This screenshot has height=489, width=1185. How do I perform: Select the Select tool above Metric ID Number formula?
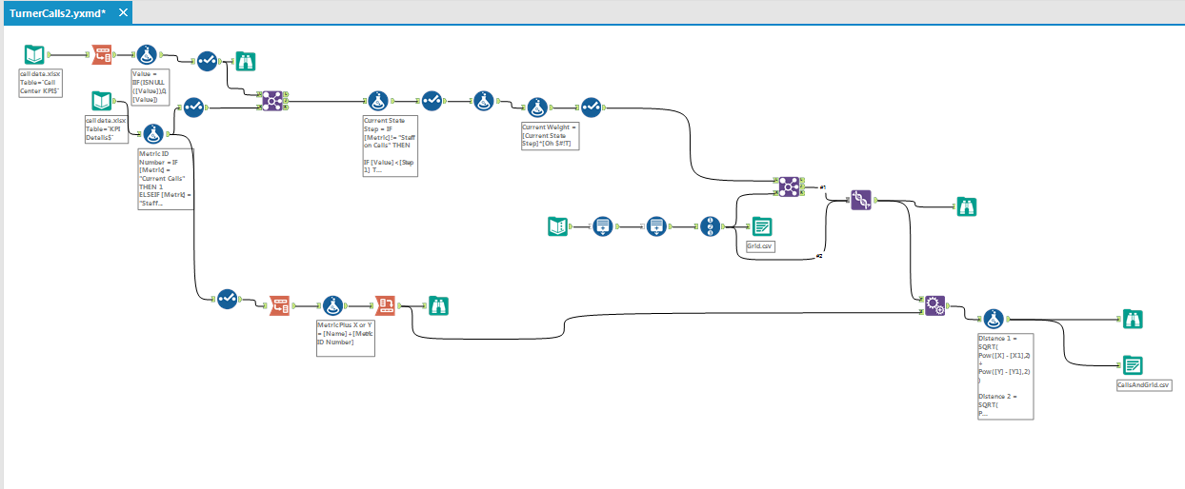(192, 107)
